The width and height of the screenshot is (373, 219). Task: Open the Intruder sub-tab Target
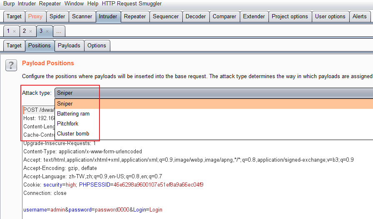coord(14,45)
